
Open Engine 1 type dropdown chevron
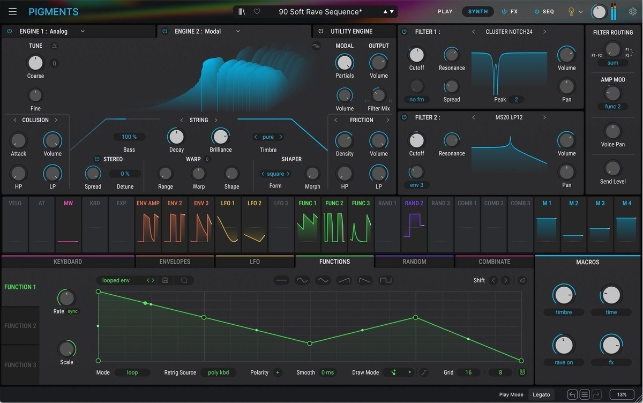(x=83, y=32)
